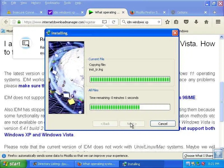224x168 pixels.
Task: Close the What operating... tab
Action: (123, 12)
